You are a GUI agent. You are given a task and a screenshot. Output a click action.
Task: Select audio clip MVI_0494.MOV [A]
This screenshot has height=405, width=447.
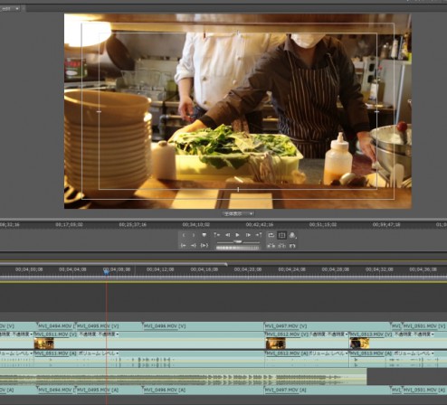coord(55,390)
